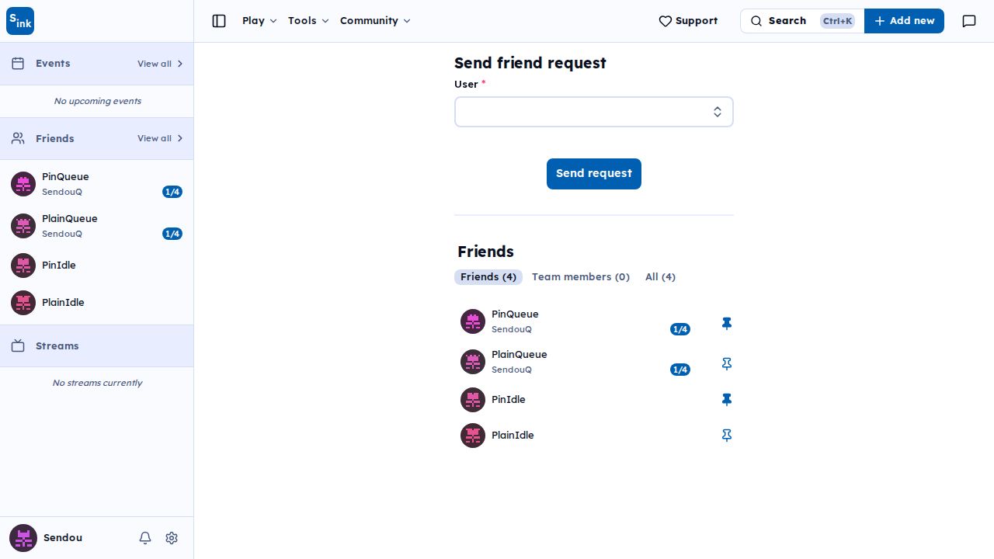Click PinQueue 1/4 badge in sidebar
994x559 pixels.
(x=172, y=192)
